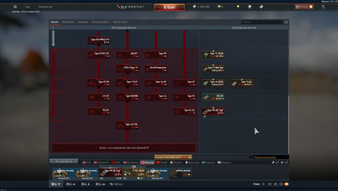Switch to the Авиация tab
The height and width of the screenshot is (191, 338).
83,22
